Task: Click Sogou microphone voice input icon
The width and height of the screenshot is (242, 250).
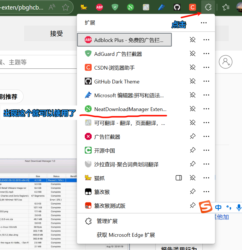Action: tap(239, 208)
